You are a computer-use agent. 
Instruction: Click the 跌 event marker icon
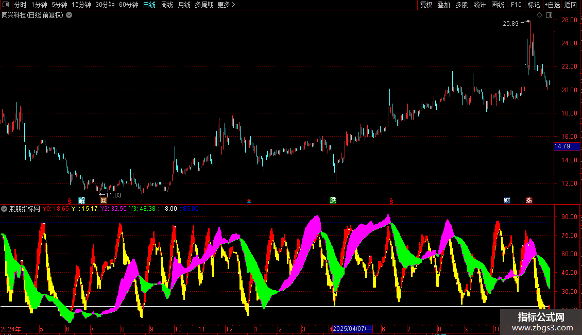pos(333,200)
